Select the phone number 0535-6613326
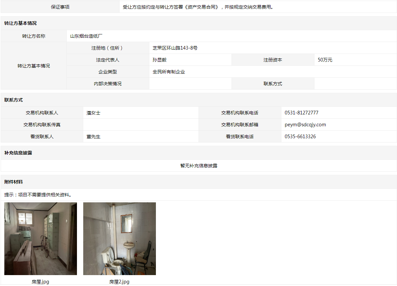 [x=300, y=137]
